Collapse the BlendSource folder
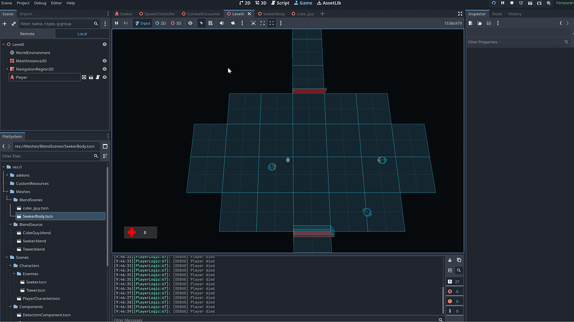Viewport: 574px width, 322px height. [11, 225]
